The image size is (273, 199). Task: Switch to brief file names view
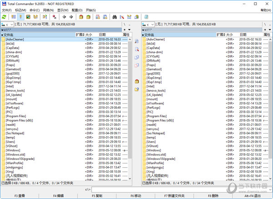(13, 17)
